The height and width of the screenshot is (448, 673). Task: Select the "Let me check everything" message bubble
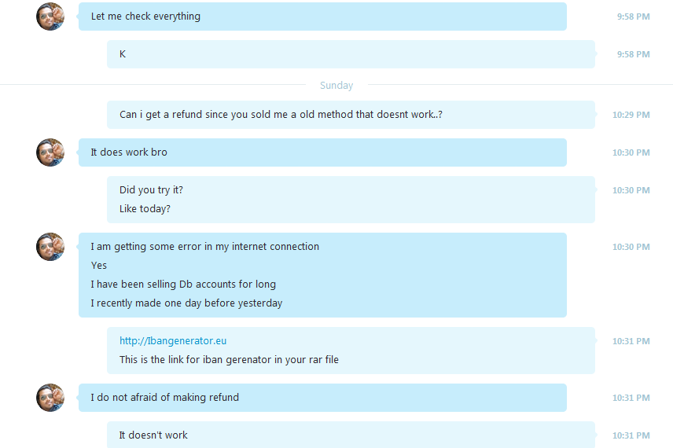322,17
